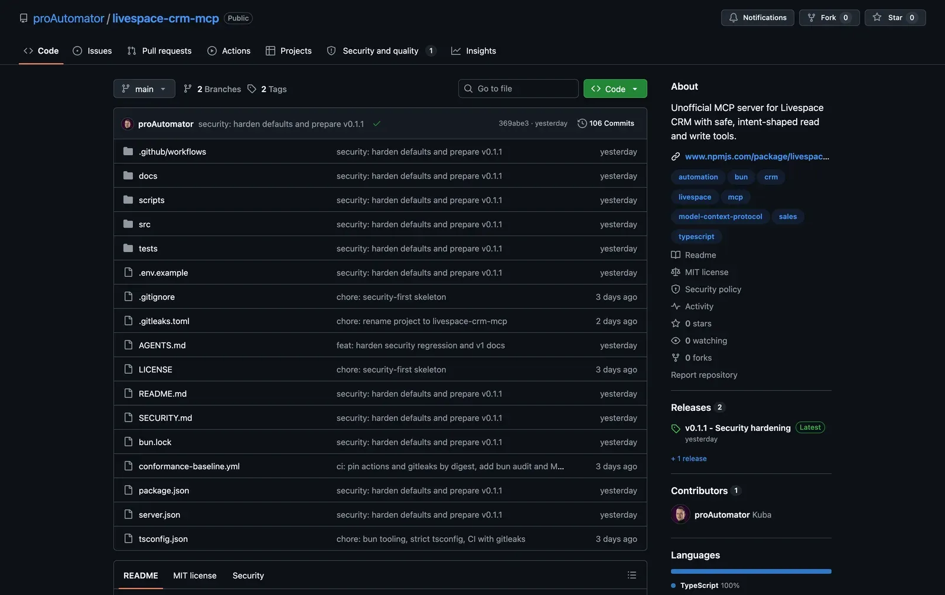Go to the Pull requests tab
945x595 pixels.
(x=159, y=51)
